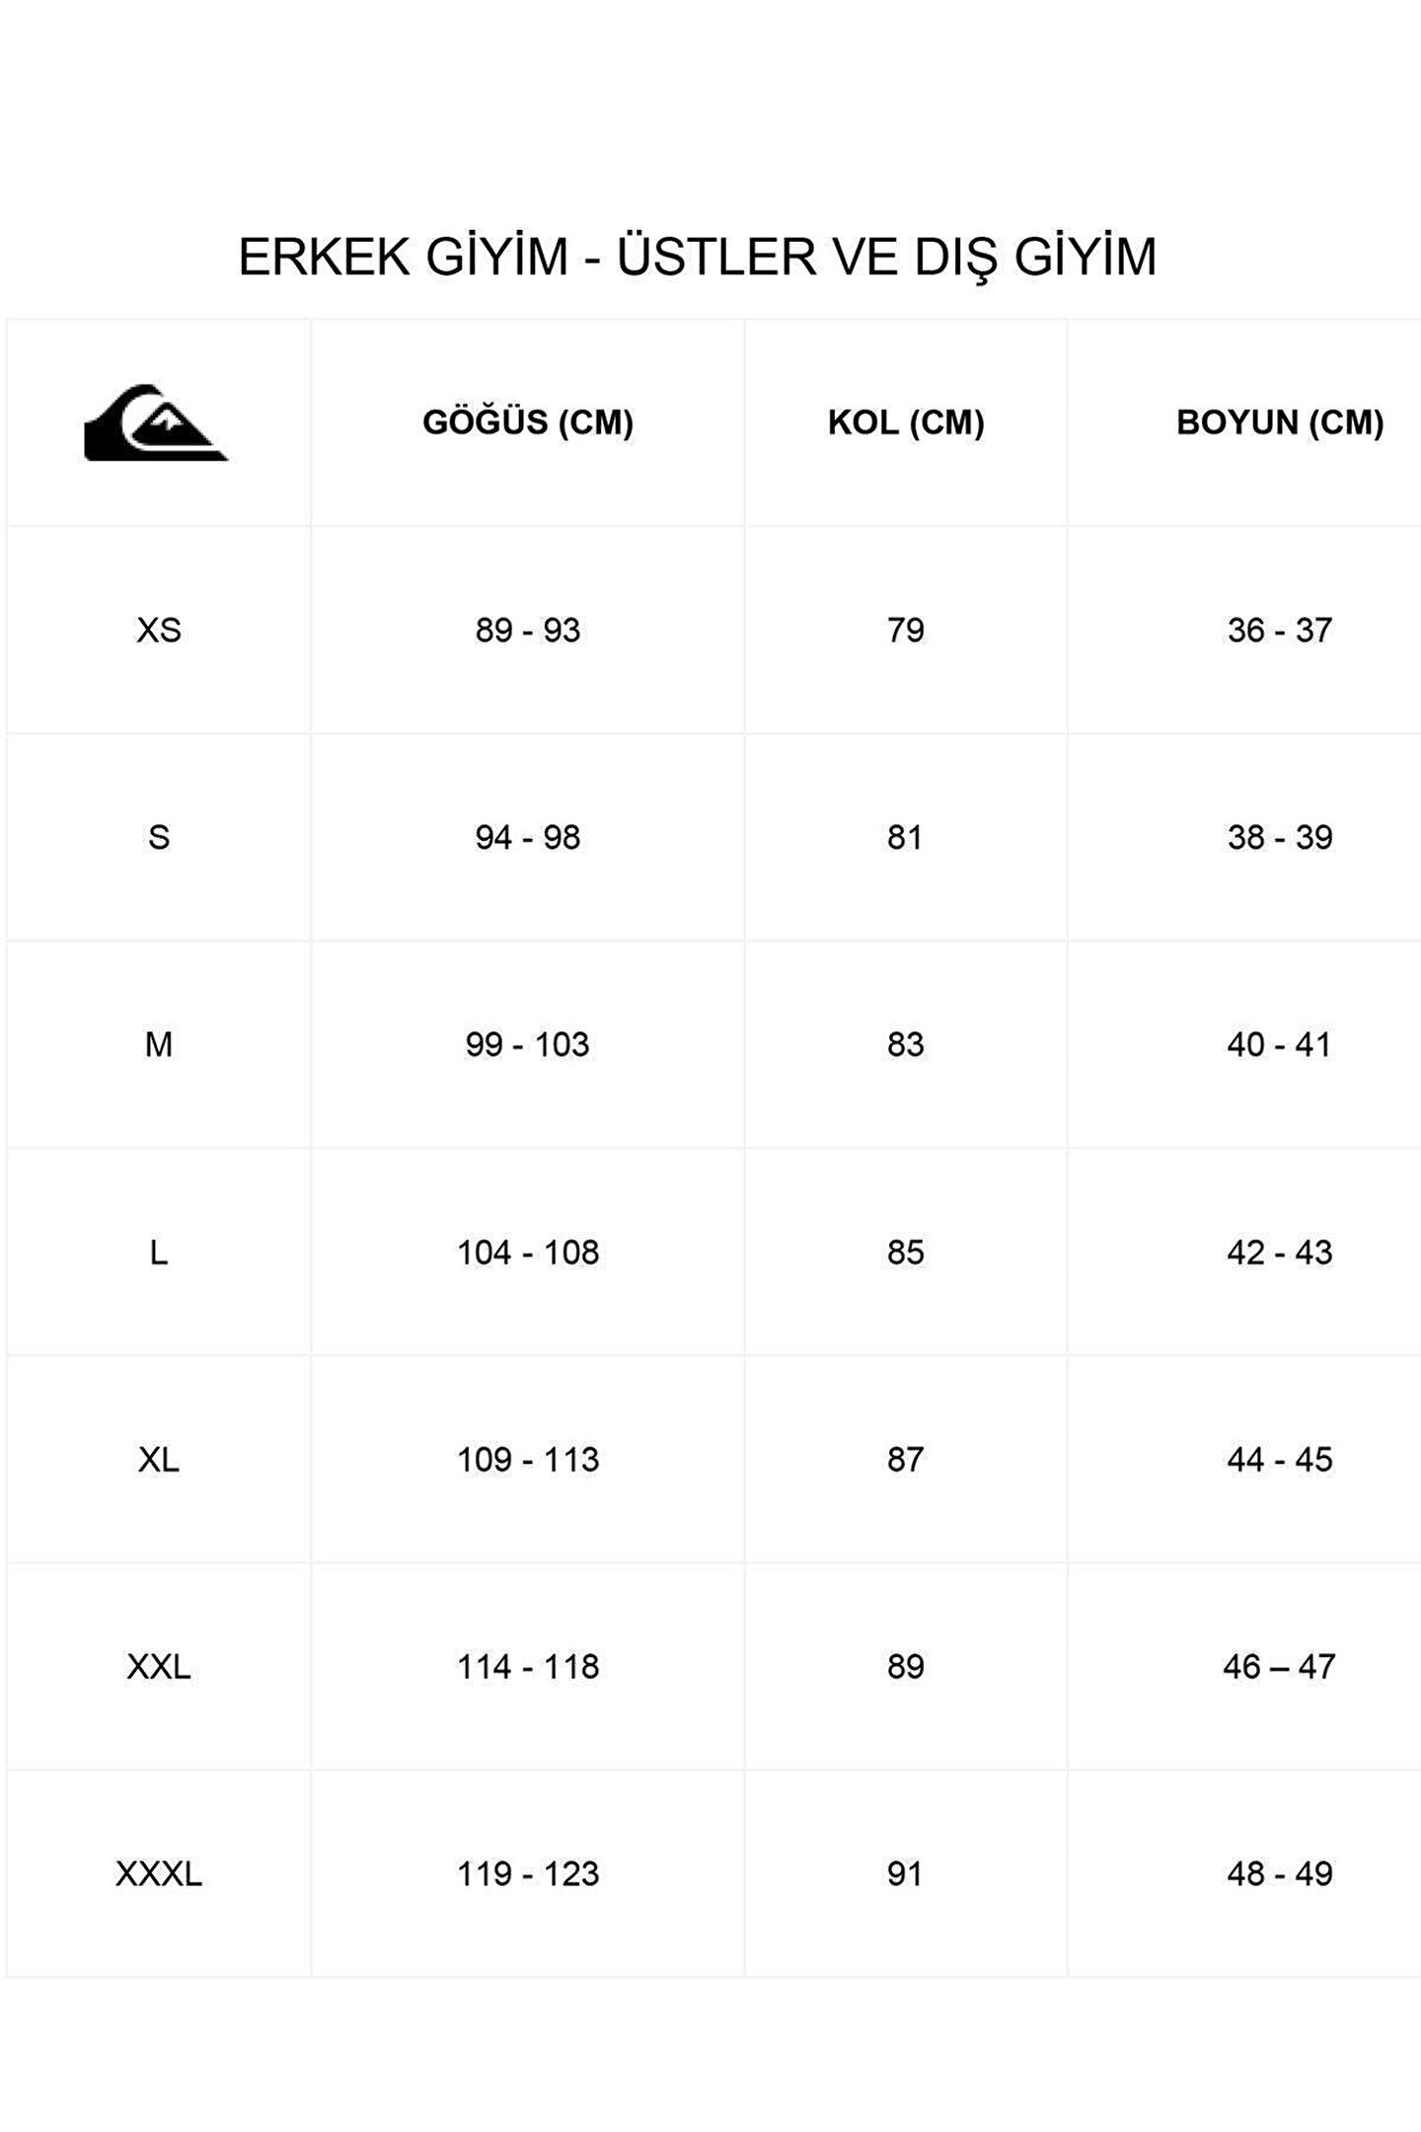This screenshot has width=1421, height=2132.
Task: Click neck value 46 – 47
Action: (x=1280, y=1667)
